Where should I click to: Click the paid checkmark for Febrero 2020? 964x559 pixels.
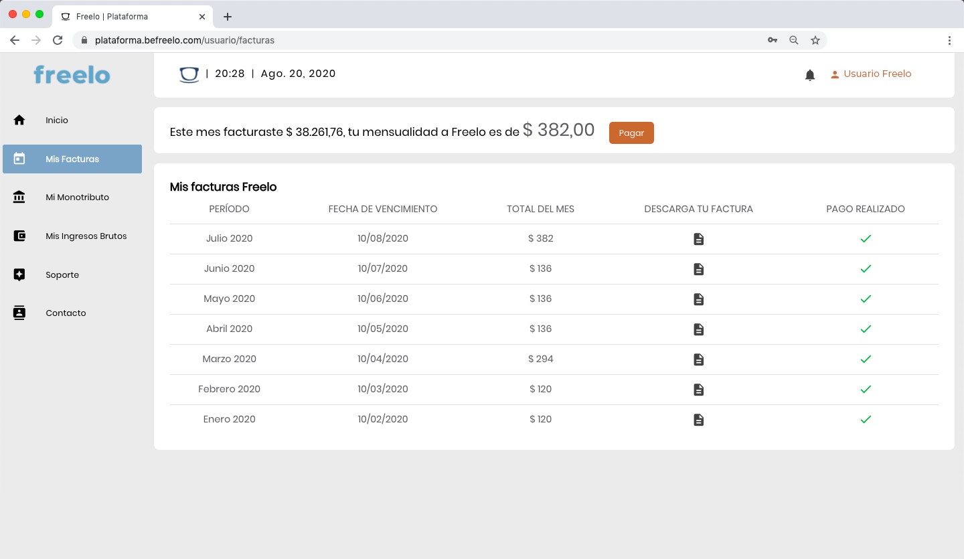tap(866, 389)
